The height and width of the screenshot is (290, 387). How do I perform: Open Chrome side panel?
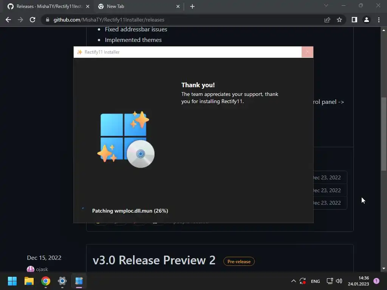(354, 20)
